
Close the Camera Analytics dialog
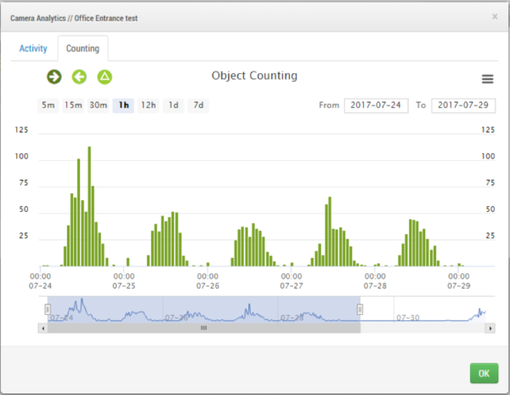coord(496,16)
